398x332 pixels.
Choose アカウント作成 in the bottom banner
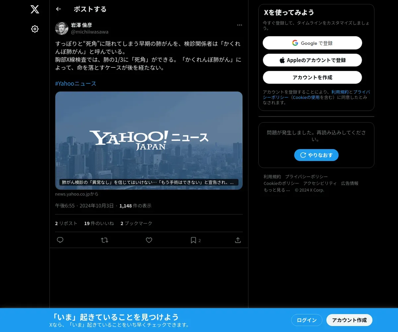click(x=350, y=320)
